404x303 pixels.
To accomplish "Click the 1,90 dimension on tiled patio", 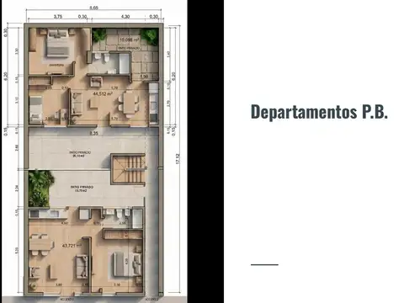I will coord(144,77).
